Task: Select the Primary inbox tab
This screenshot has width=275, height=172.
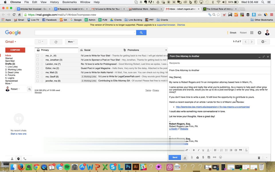Action: pos(56,50)
